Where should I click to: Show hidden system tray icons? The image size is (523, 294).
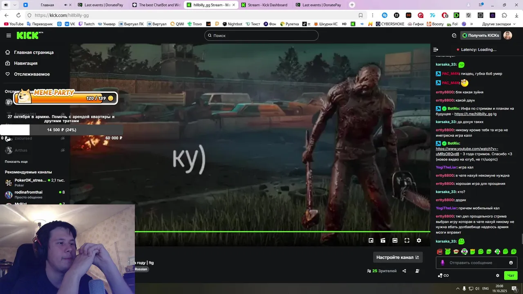[x=458, y=289]
